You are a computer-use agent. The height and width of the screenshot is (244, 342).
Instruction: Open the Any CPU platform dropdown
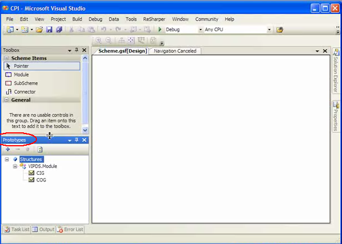pyautogui.click(x=269, y=30)
